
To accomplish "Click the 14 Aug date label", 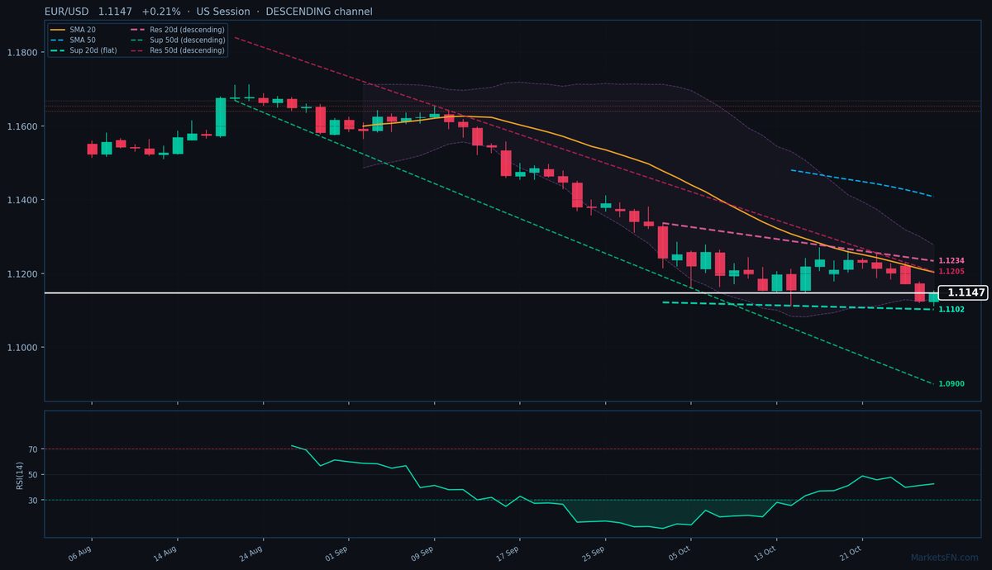I will click(165, 553).
